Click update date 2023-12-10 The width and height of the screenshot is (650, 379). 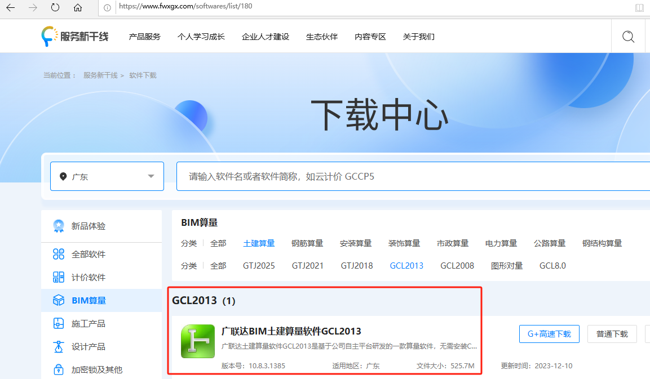tap(554, 365)
